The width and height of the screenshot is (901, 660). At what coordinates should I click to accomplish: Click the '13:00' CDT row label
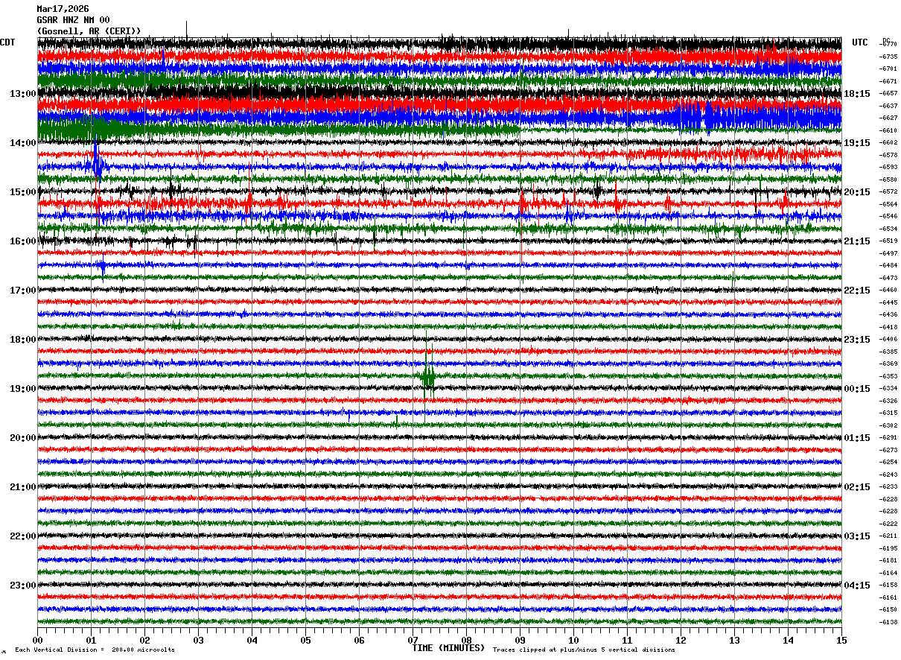(x=23, y=94)
